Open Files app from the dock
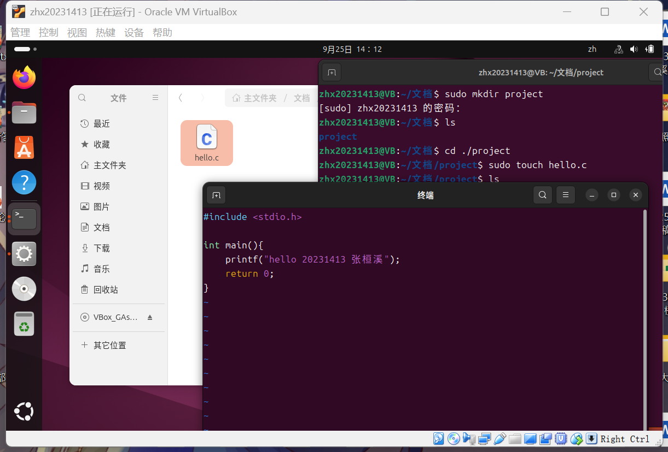Viewport: 668px width, 452px height. click(x=24, y=112)
